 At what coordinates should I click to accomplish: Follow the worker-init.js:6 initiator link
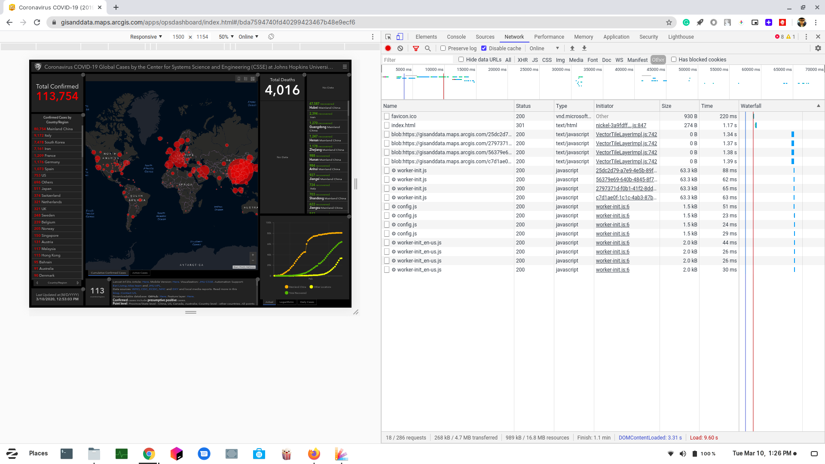(x=612, y=207)
